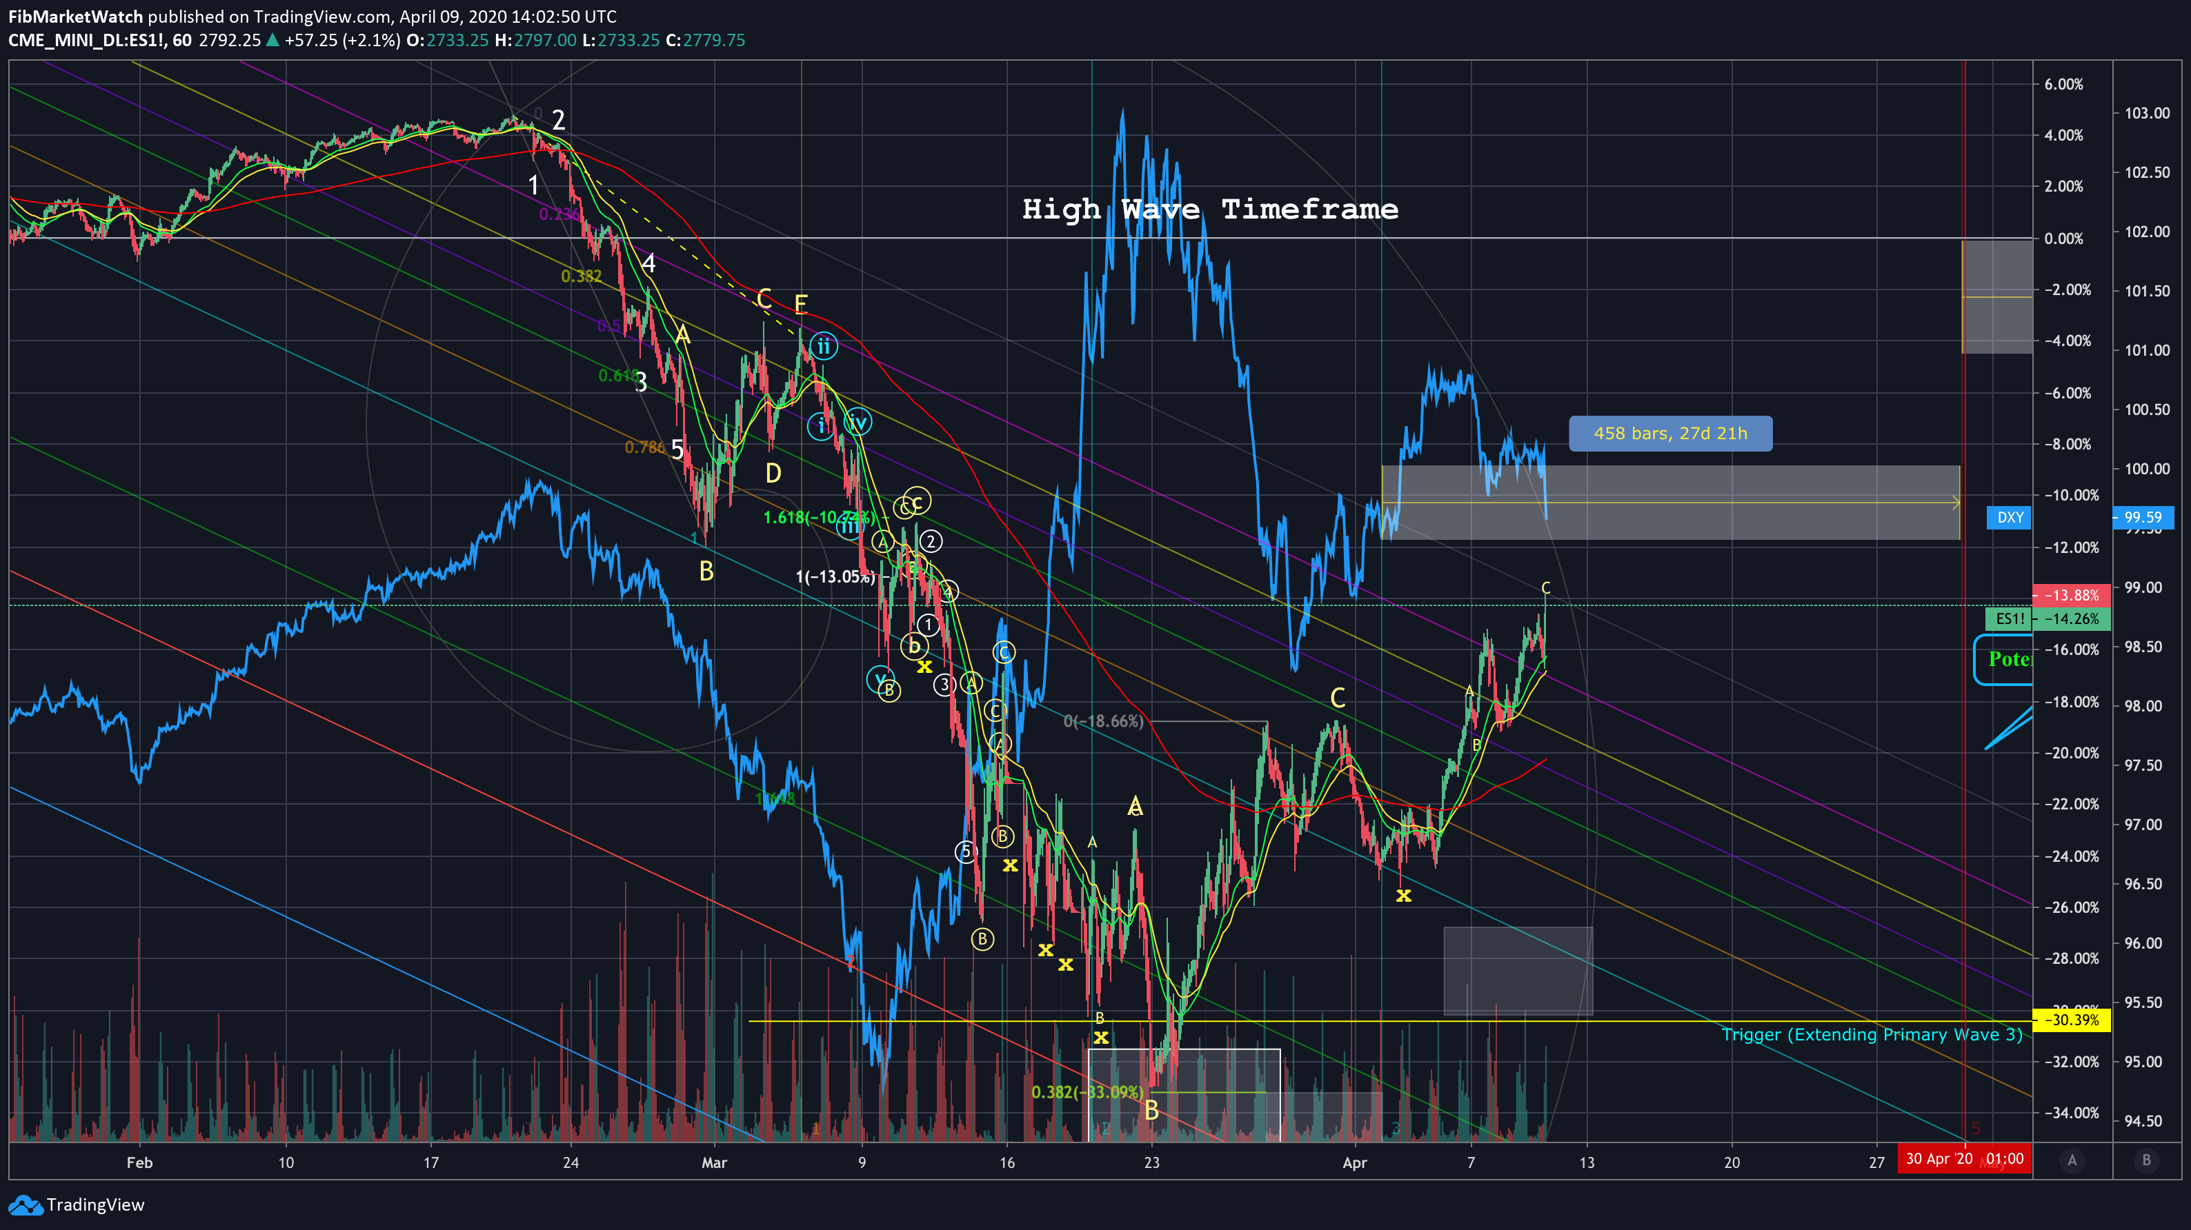Click the C:2779.75 close value
Screen dimensions: 2191x1230
click(705, 40)
